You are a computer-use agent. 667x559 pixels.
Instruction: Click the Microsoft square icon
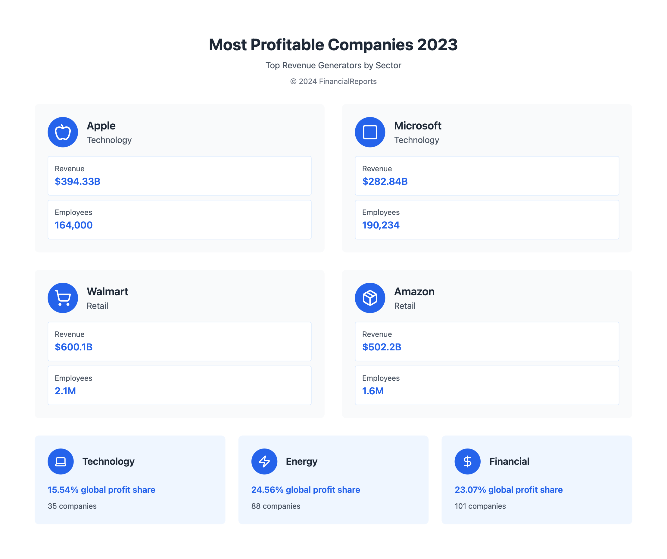tap(370, 132)
